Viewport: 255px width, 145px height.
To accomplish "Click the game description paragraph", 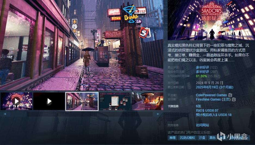I will click(208, 53).
